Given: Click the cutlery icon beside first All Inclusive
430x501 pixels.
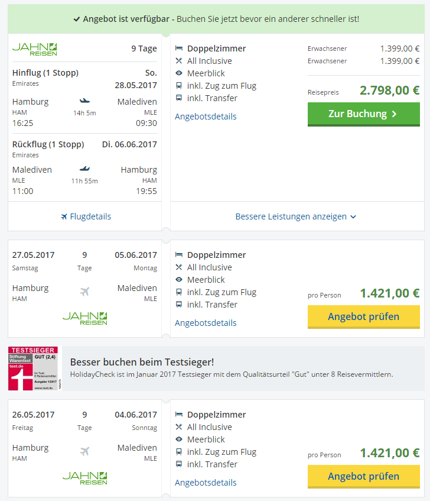Looking at the screenshot, I should [179, 61].
